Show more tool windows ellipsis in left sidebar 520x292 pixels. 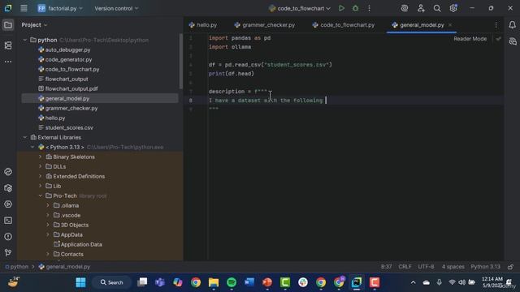pyautogui.click(x=8, y=62)
